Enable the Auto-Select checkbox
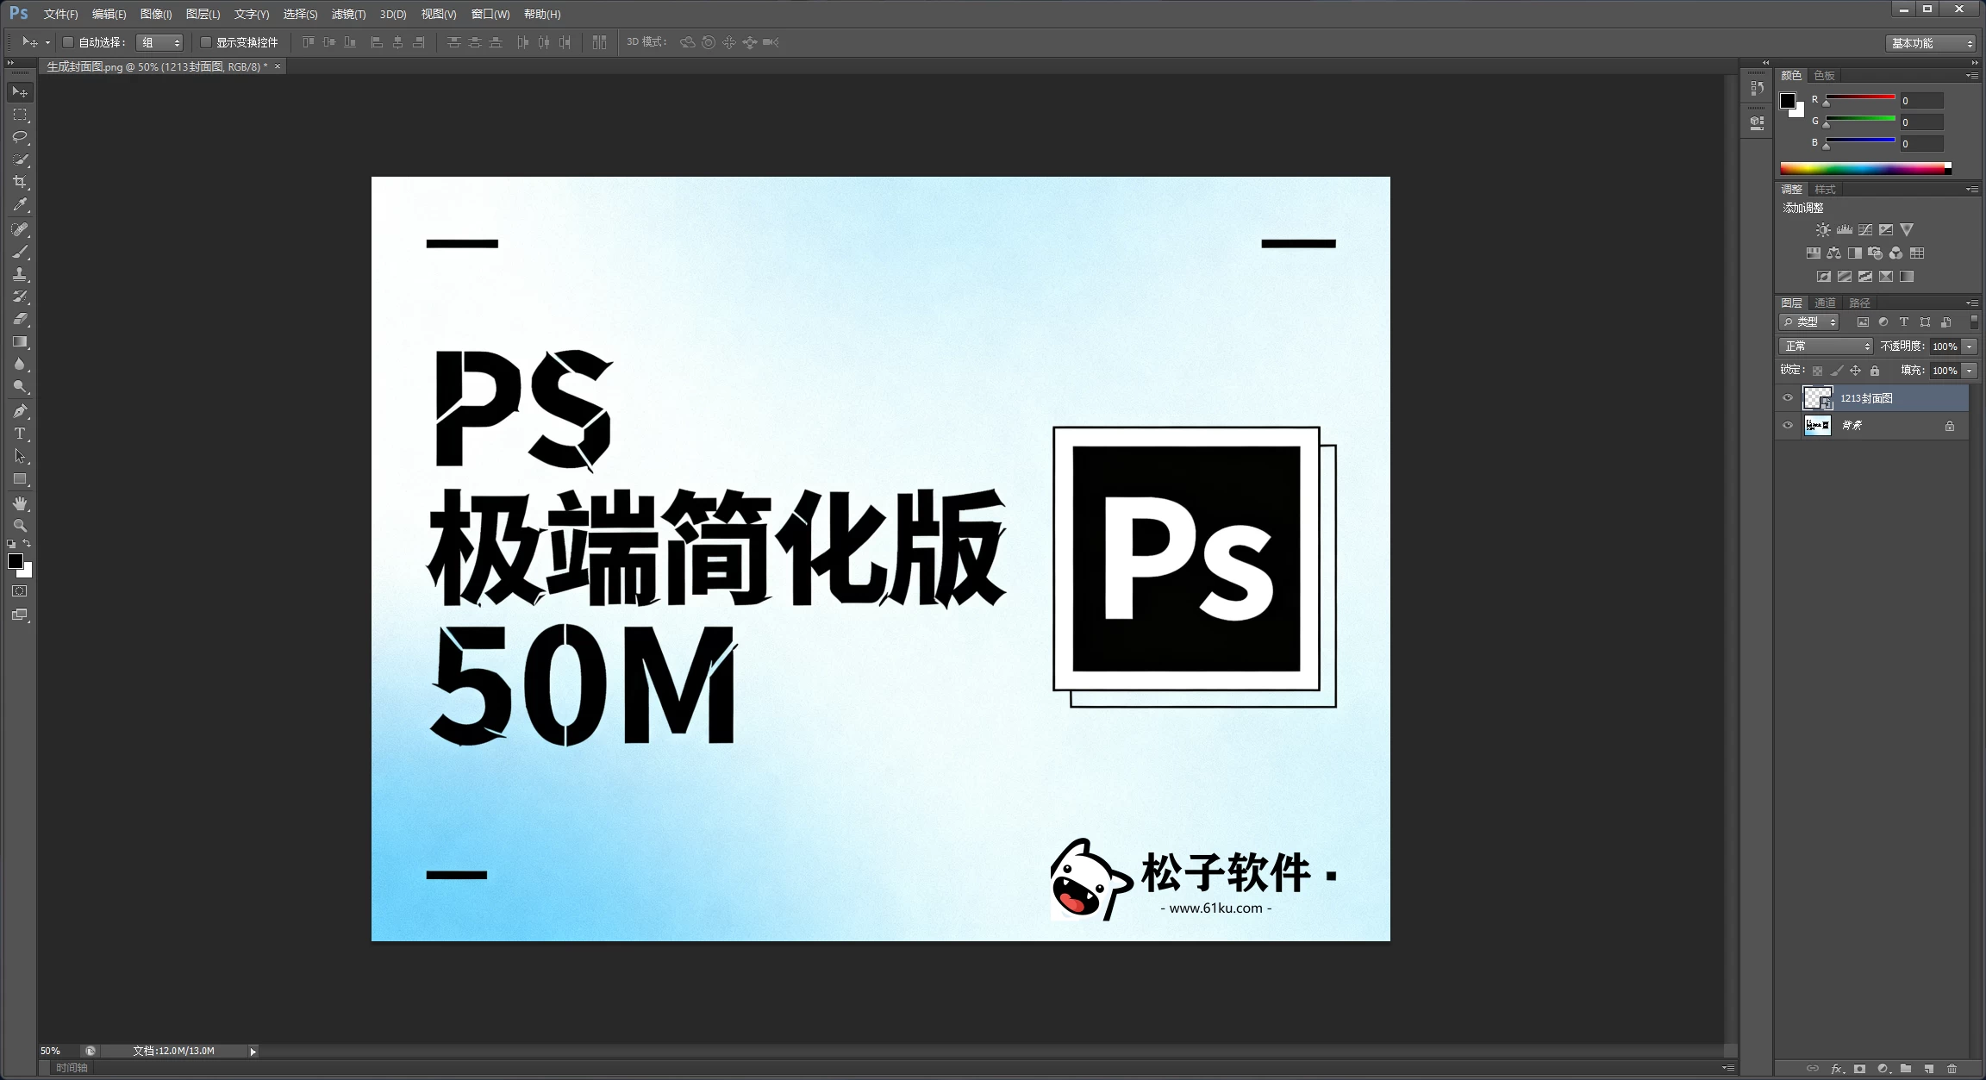The width and height of the screenshot is (1986, 1080). point(68,42)
